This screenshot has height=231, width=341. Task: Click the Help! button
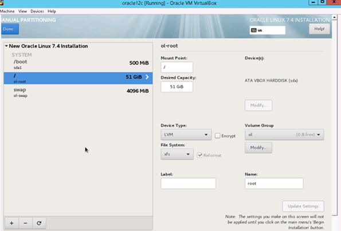pos(319,29)
